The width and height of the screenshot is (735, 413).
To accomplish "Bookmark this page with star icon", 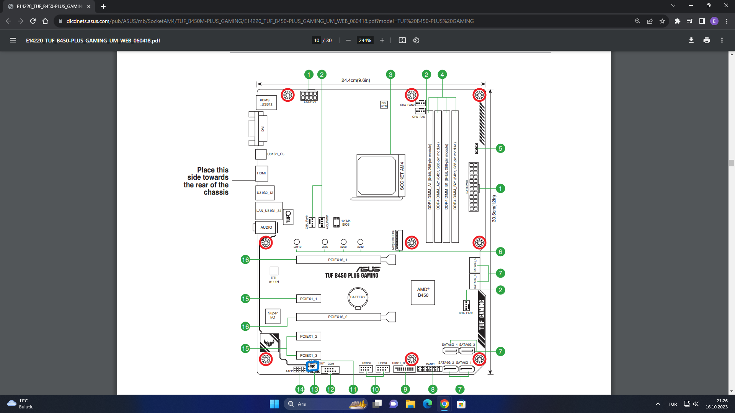I will pos(662,21).
